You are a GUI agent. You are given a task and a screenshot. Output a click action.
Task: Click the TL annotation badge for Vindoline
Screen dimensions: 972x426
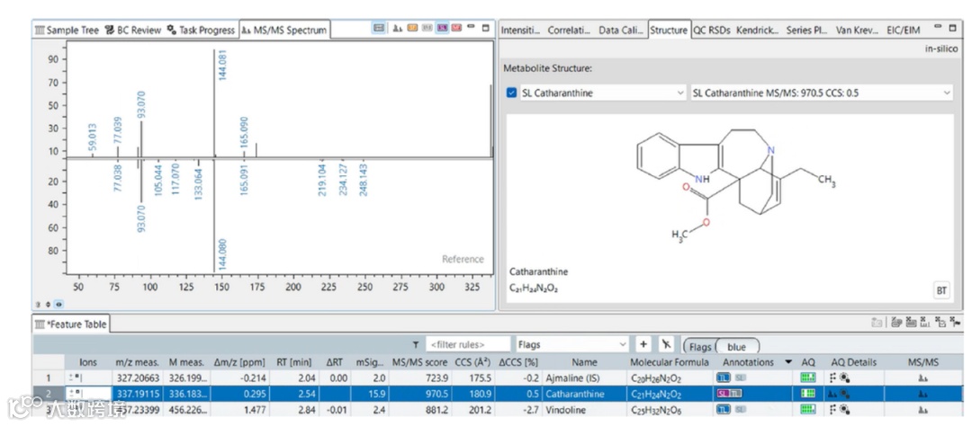pyautogui.click(x=724, y=409)
